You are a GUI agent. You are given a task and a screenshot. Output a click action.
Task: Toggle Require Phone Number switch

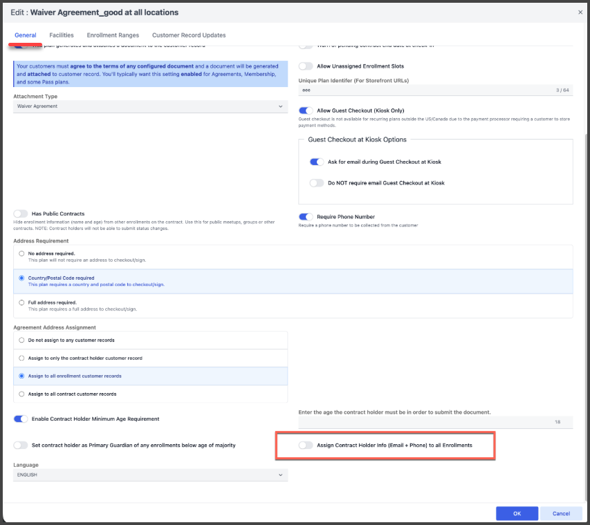tap(306, 217)
